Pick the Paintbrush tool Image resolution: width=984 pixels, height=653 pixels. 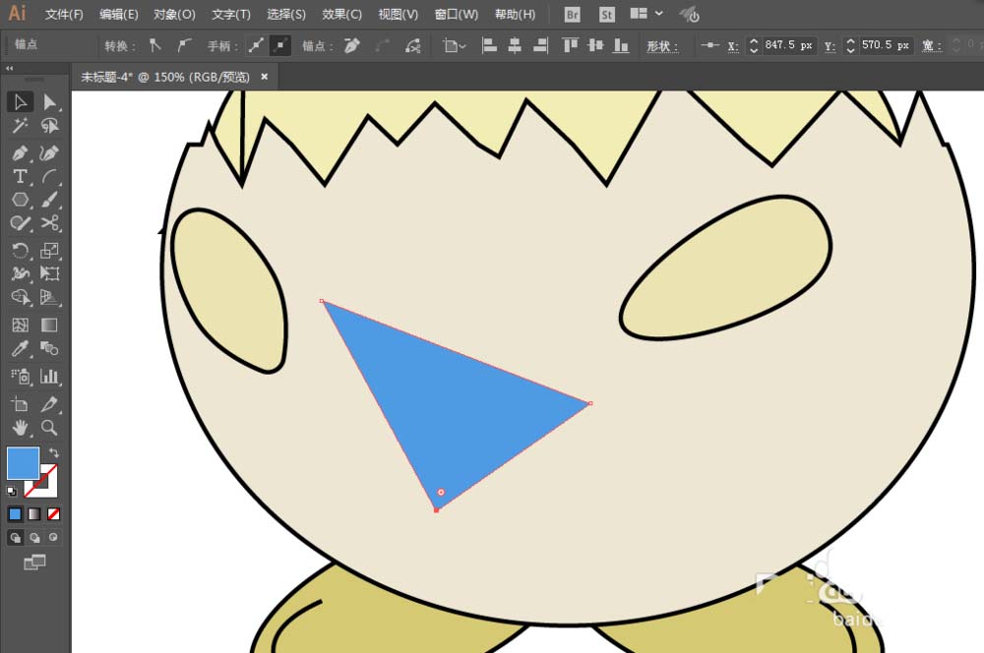click(49, 200)
